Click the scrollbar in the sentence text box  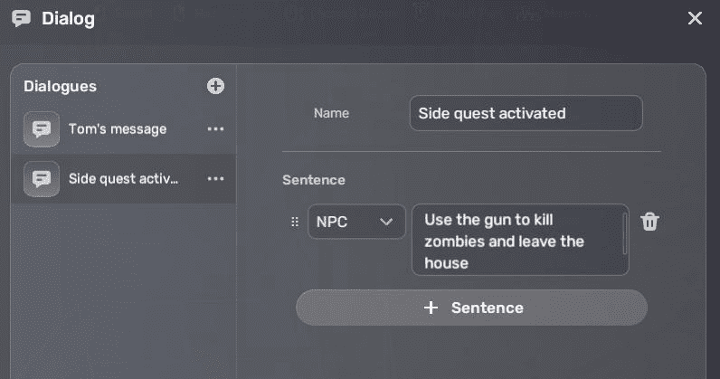[x=624, y=233]
